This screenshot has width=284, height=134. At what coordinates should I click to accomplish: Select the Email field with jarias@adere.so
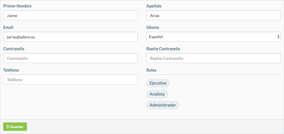pyautogui.click(x=70, y=37)
